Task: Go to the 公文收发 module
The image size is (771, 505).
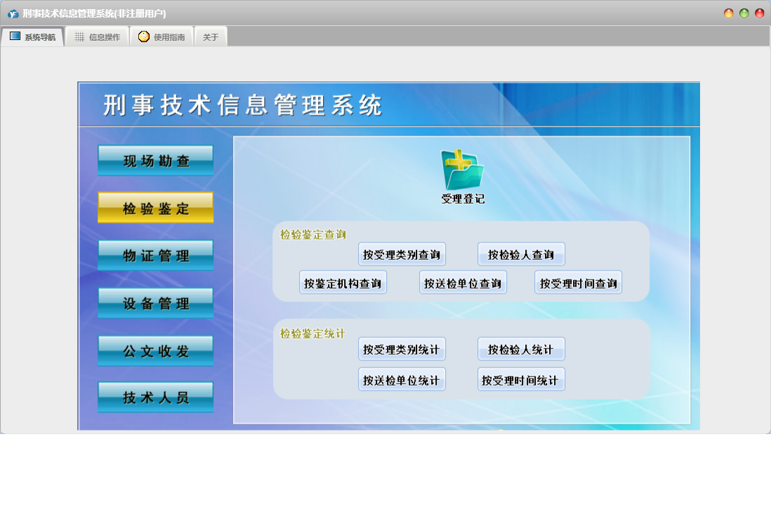Action: coord(156,351)
